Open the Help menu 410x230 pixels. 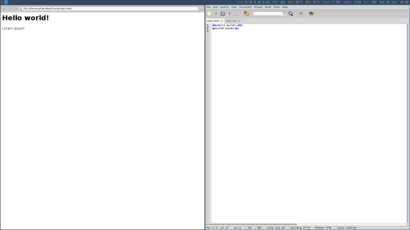(285, 7)
